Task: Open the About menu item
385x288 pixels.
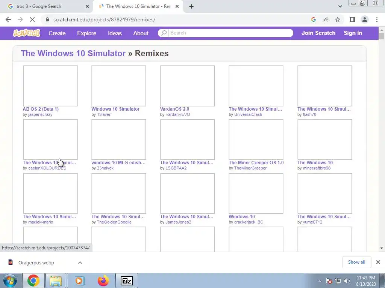Action: [x=141, y=33]
